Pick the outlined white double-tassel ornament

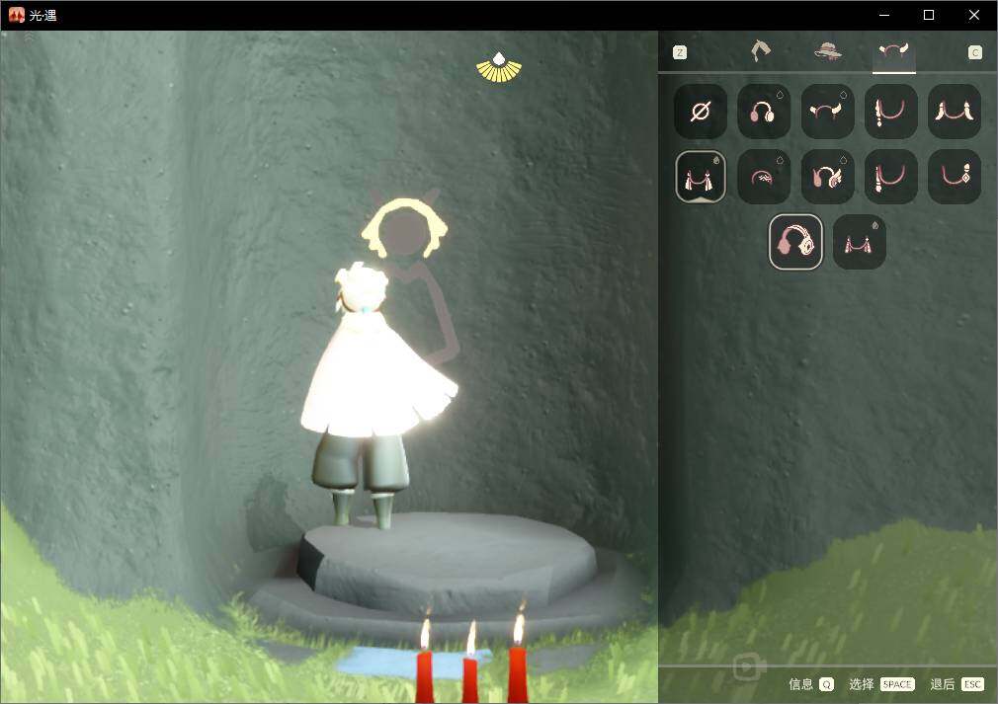701,177
